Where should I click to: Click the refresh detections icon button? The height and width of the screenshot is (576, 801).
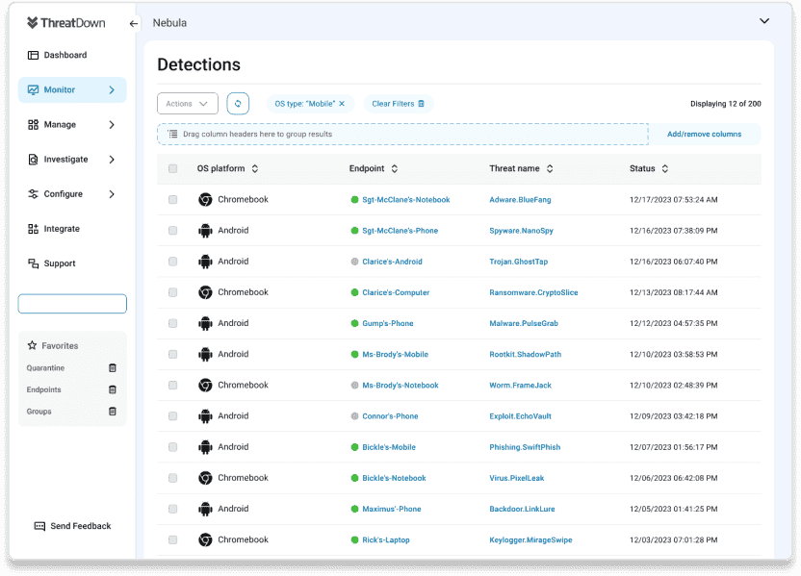pyautogui.click(x=238, y=104)
